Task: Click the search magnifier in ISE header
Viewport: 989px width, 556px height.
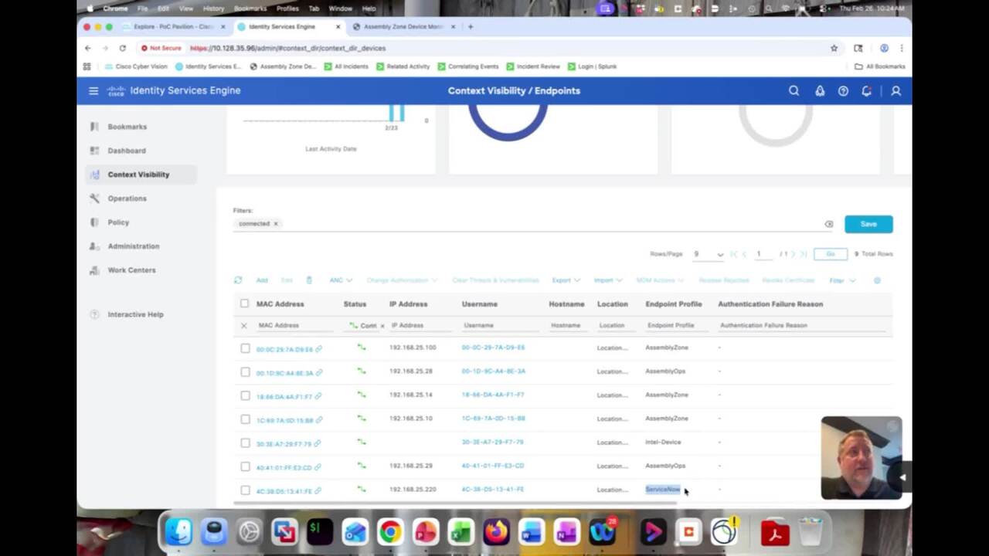Action: pyautogui.click(x=794, y=91)
